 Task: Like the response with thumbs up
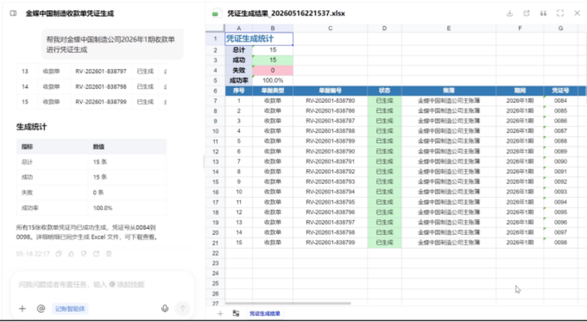pos(71,254)
